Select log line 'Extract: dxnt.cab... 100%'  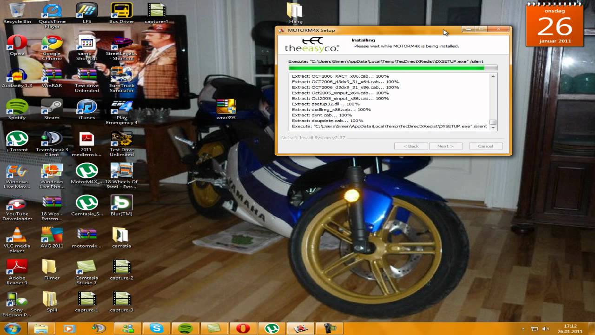[322, 115]
